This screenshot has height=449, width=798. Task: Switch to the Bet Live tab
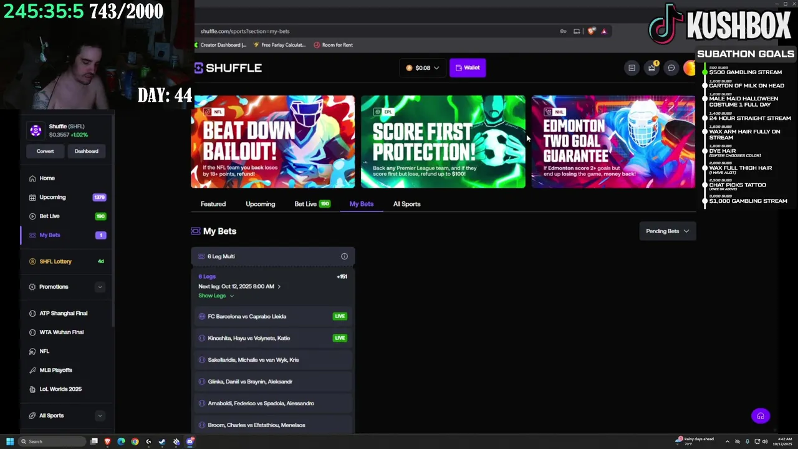[x=312, y=204]
